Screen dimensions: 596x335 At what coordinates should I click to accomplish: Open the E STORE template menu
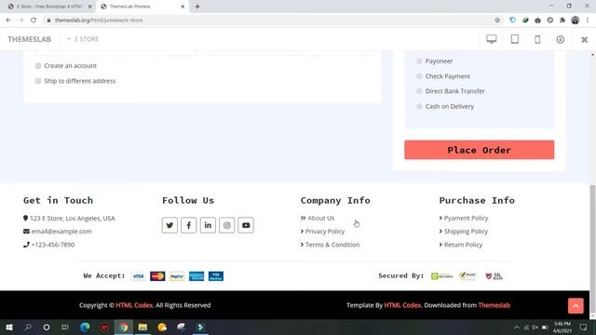pyautogui.click(x=83, y=39)
